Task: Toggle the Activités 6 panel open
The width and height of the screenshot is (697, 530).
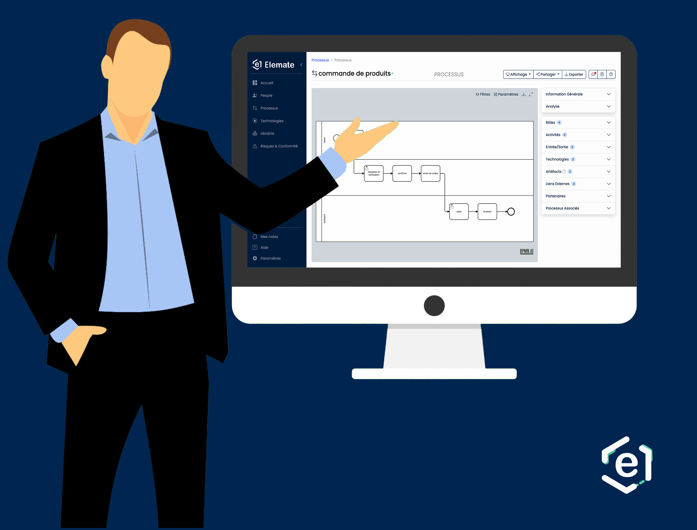Action: pos(579,135)
